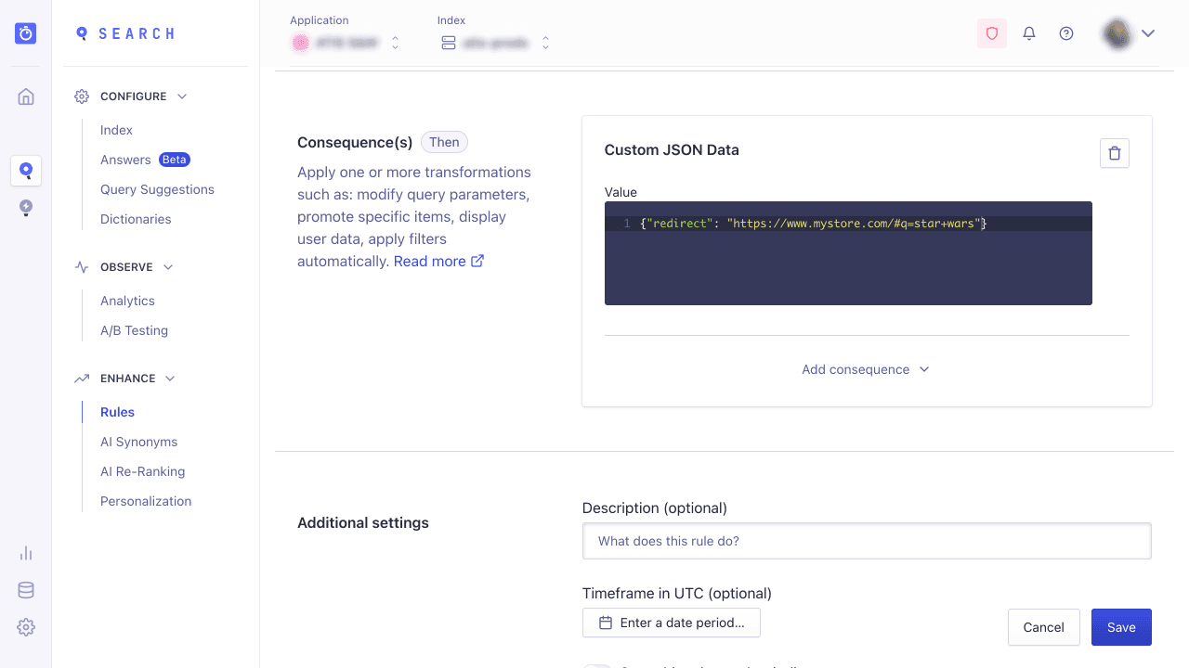Open the Recommend lightbulb icon in left rail
1189x668 pixels.
coord(26,208)
